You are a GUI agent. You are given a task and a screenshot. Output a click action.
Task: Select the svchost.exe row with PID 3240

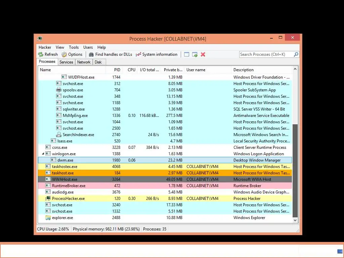click(x=165, y=205)
